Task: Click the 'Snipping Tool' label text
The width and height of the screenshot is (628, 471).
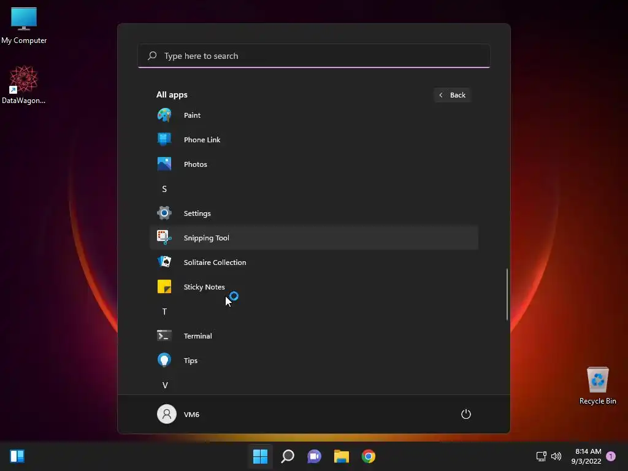Action: (x=206, y=238)
